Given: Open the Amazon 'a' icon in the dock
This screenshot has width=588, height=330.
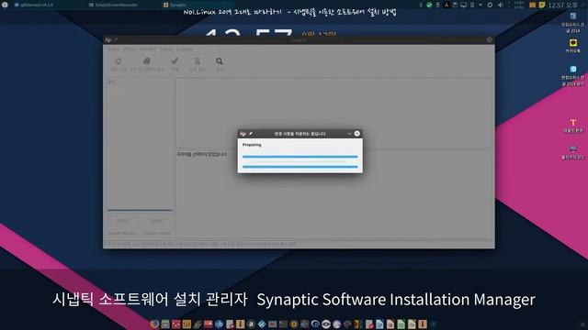Looking at the screenshot, I should click(x=251, y=324).
